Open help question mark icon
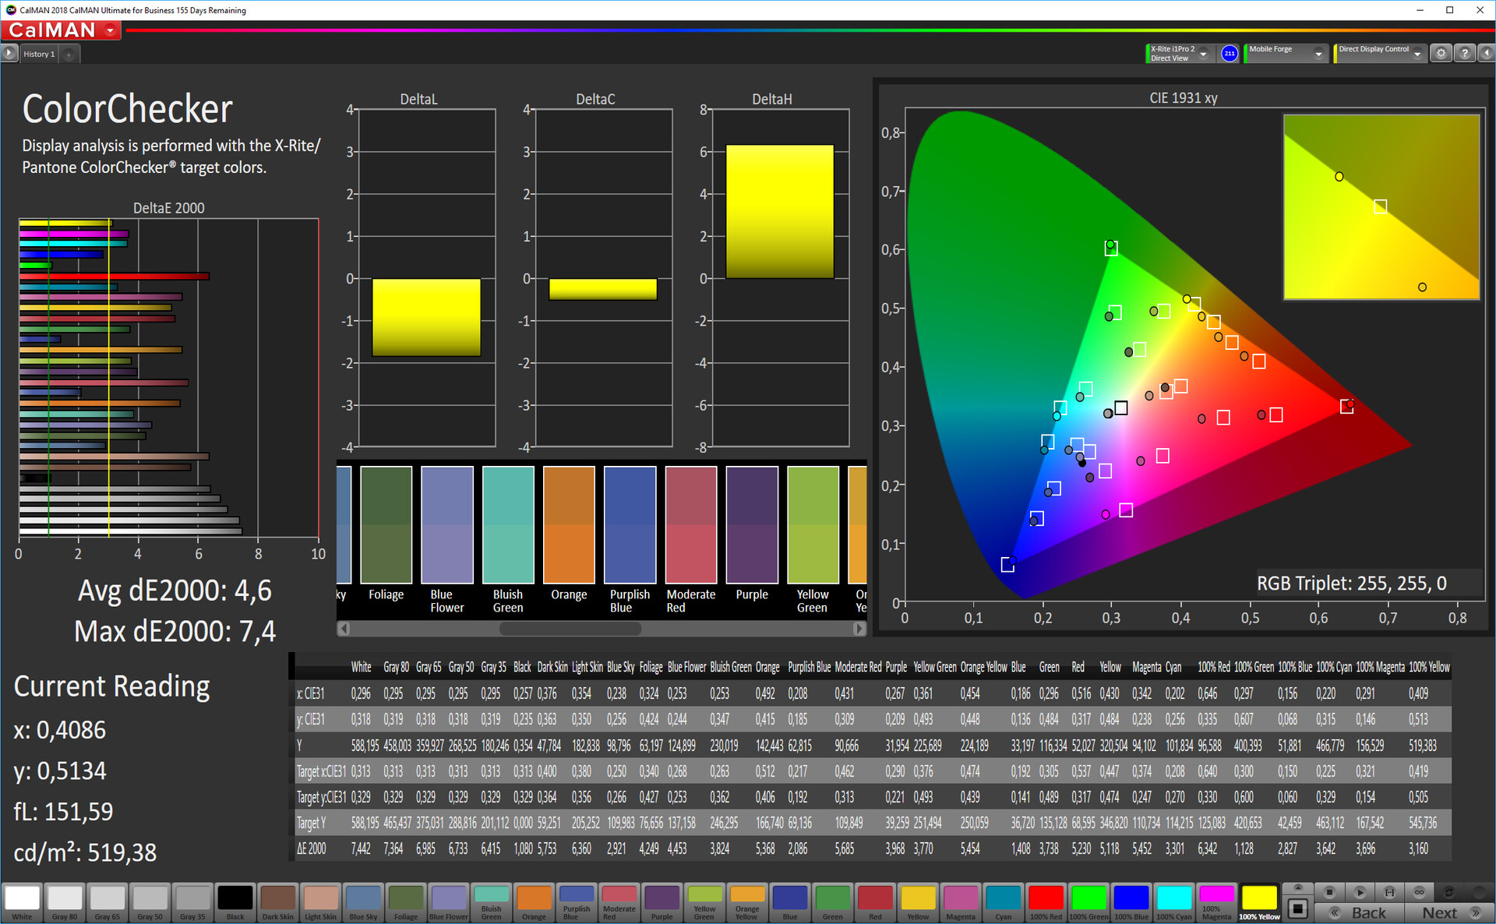Screen dimensions: 1496x924 (x=1465, y=53)
